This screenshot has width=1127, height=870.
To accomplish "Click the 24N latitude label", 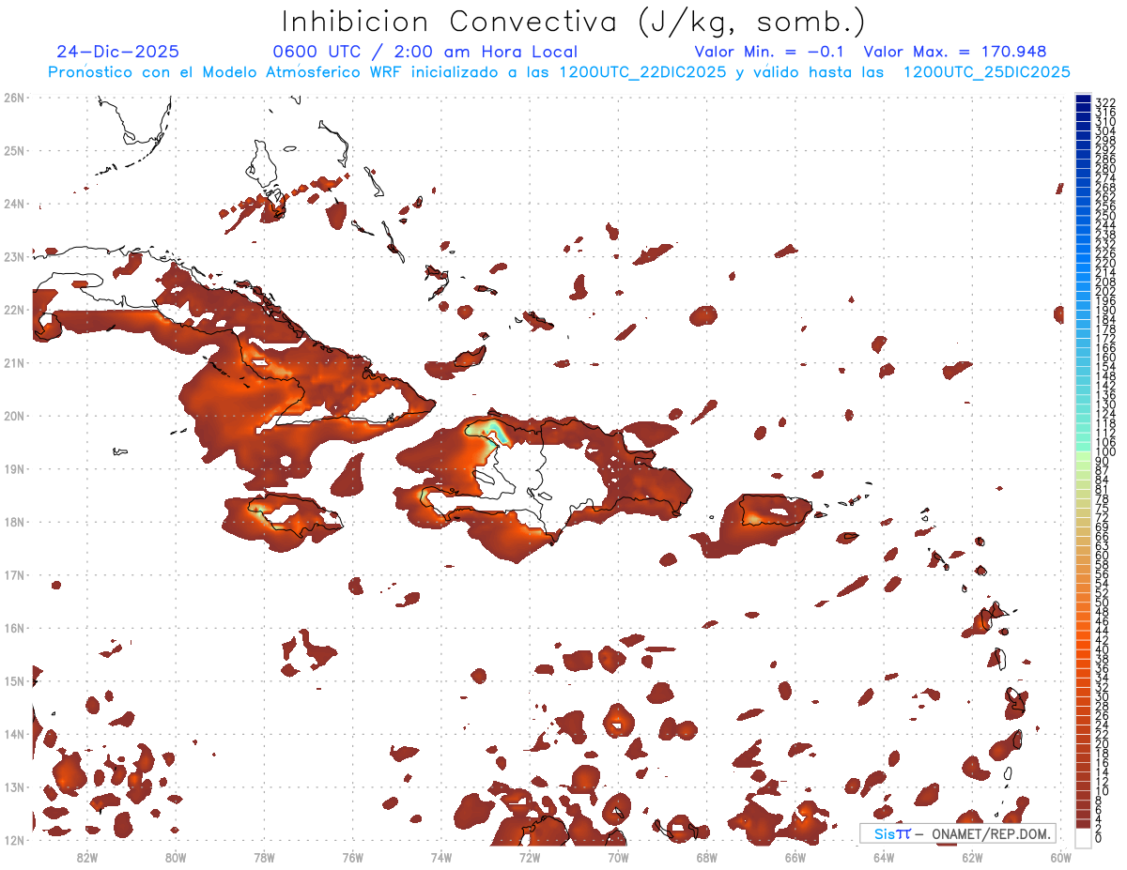I will (x=14, y=203).
